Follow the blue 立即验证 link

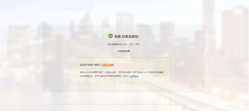pyautogui.click(x=134, y=76)
